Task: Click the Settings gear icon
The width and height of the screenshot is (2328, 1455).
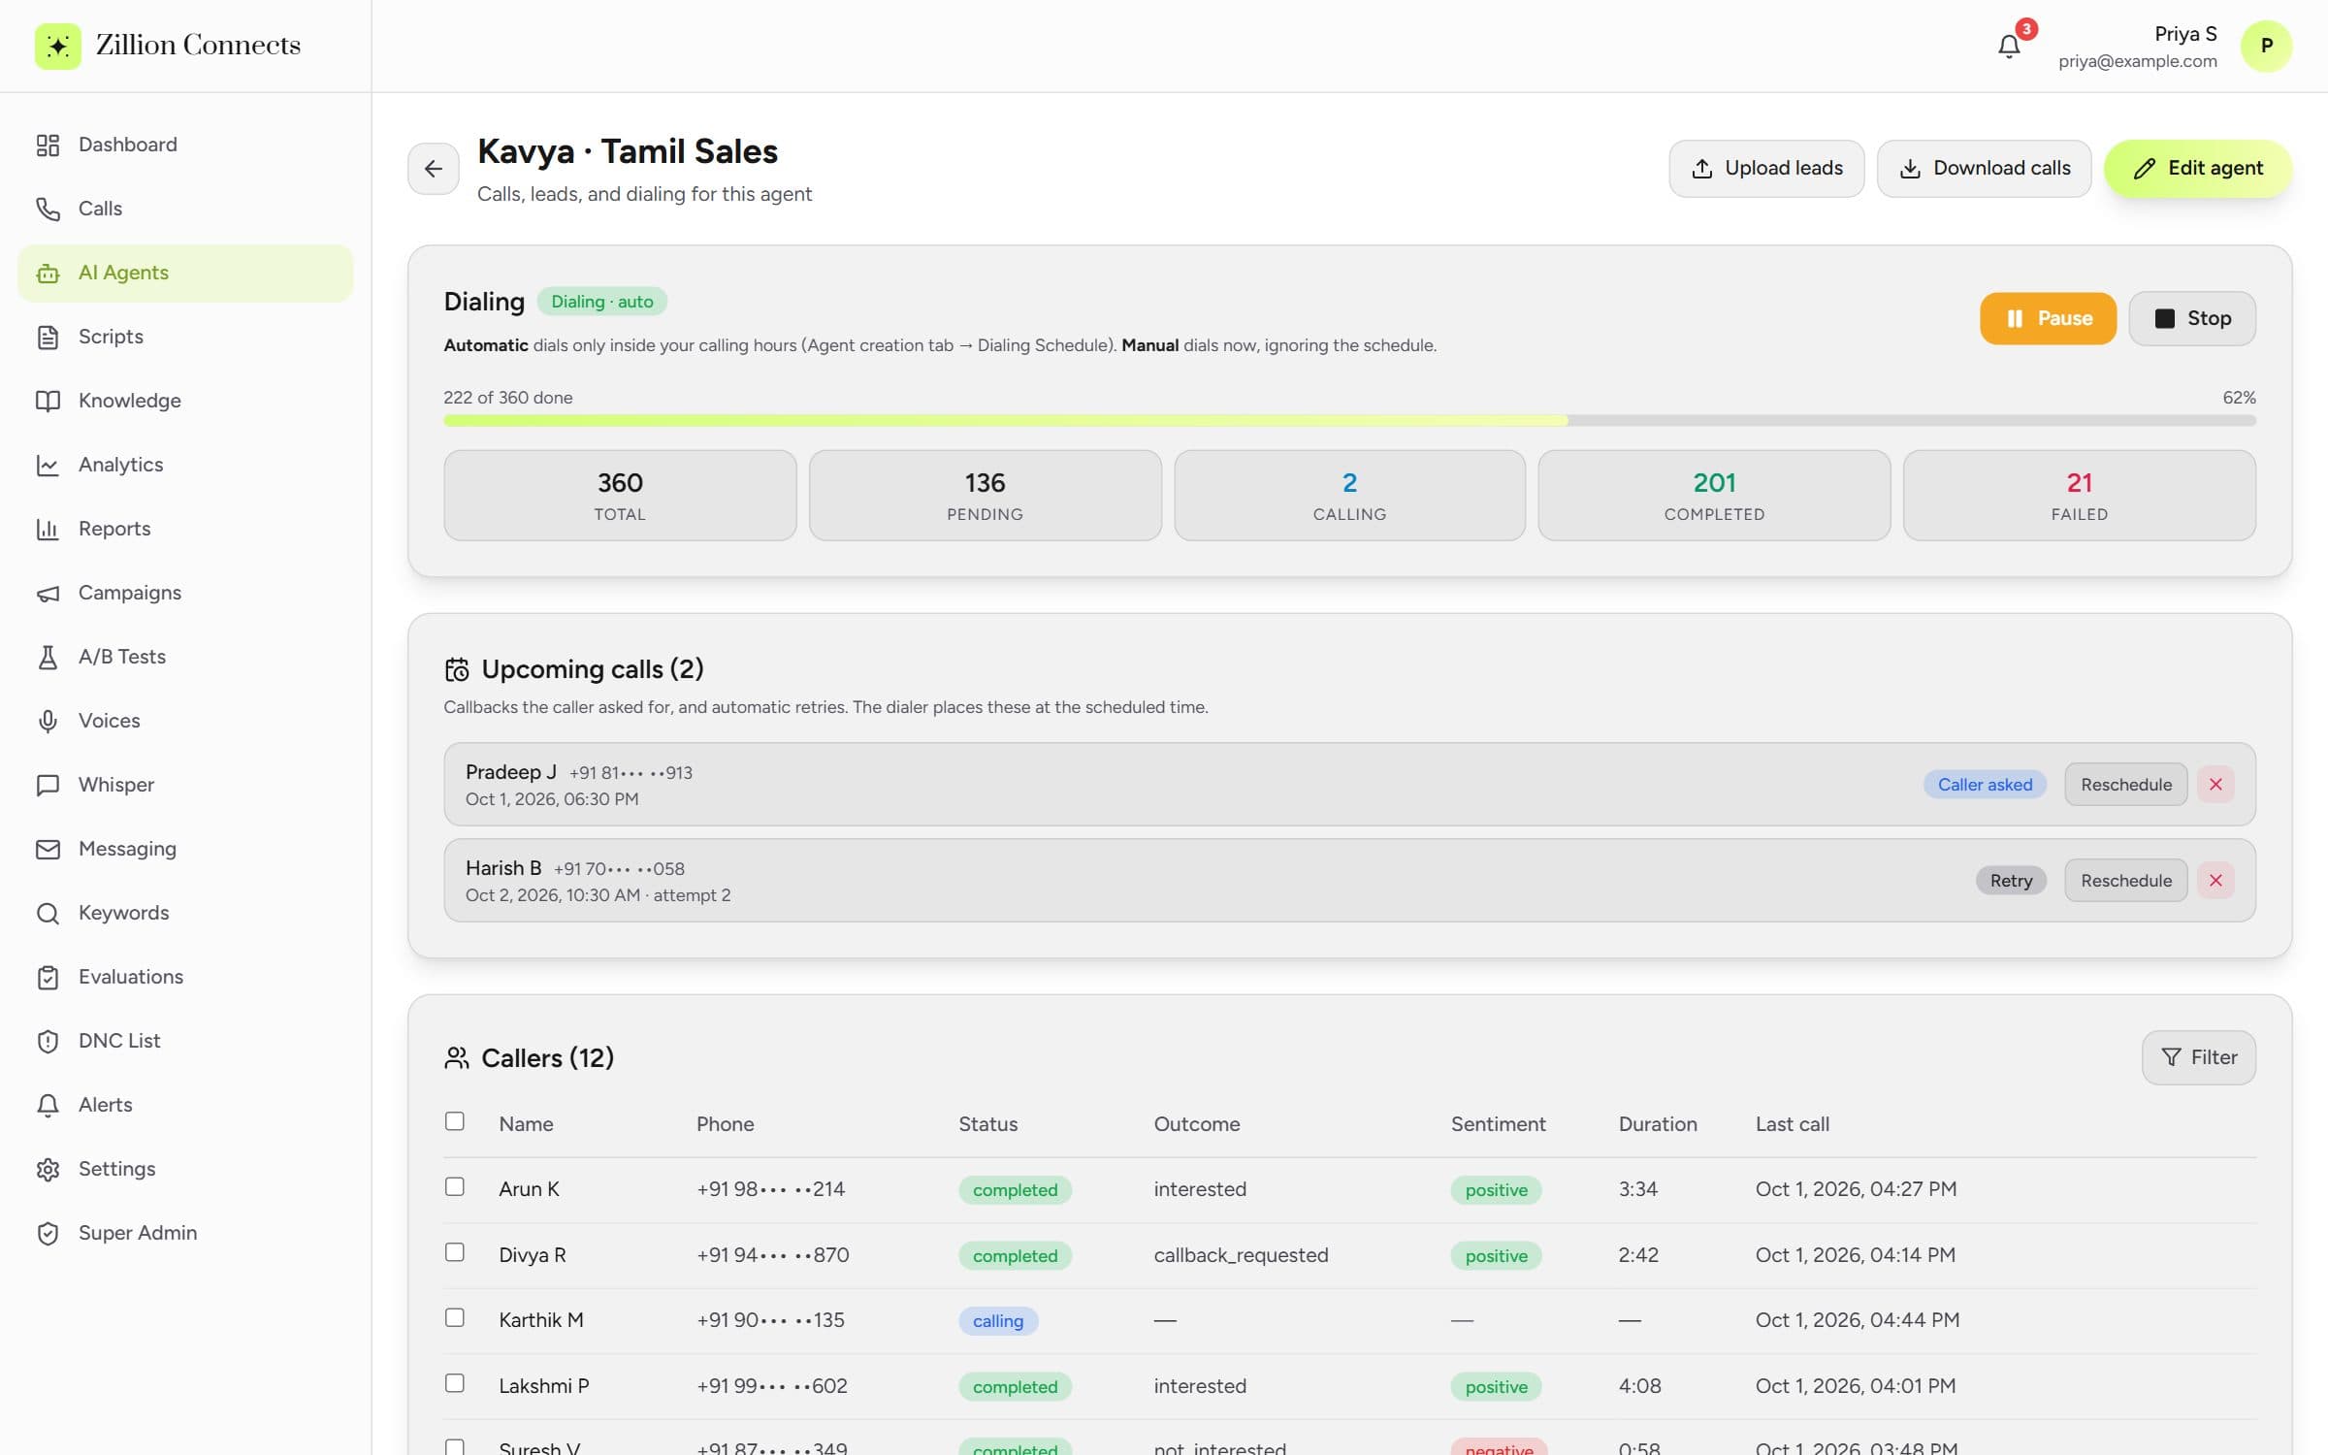Action: tap(48, 1169)
